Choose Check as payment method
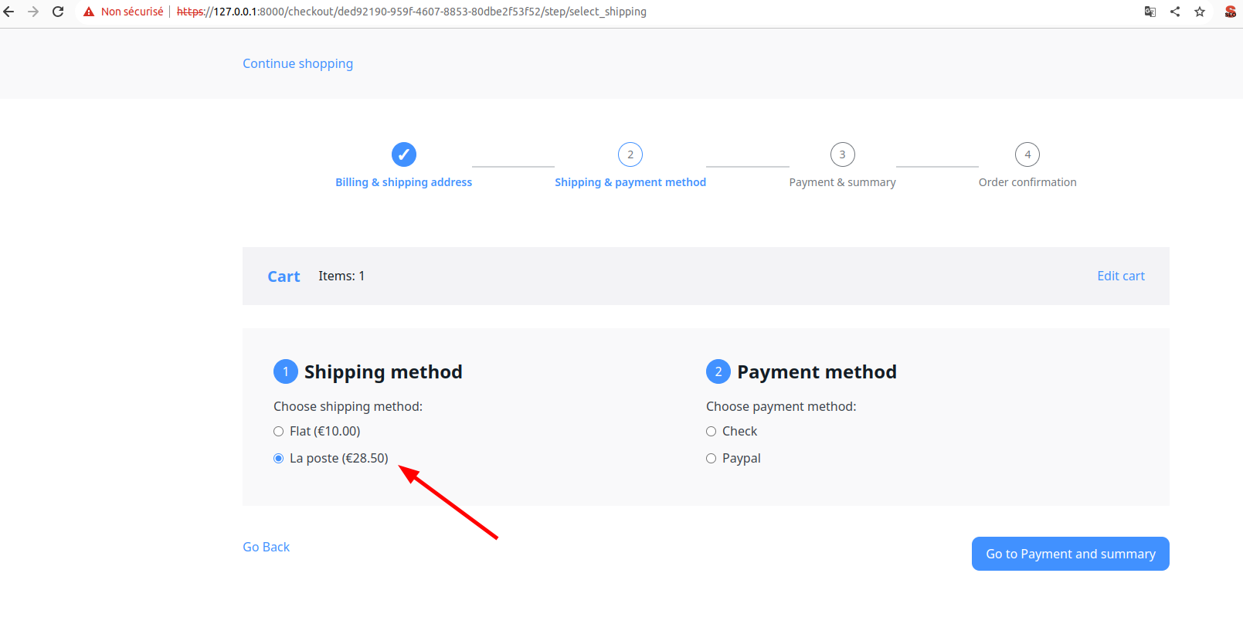1243x624 pixels. pos(711,432)
